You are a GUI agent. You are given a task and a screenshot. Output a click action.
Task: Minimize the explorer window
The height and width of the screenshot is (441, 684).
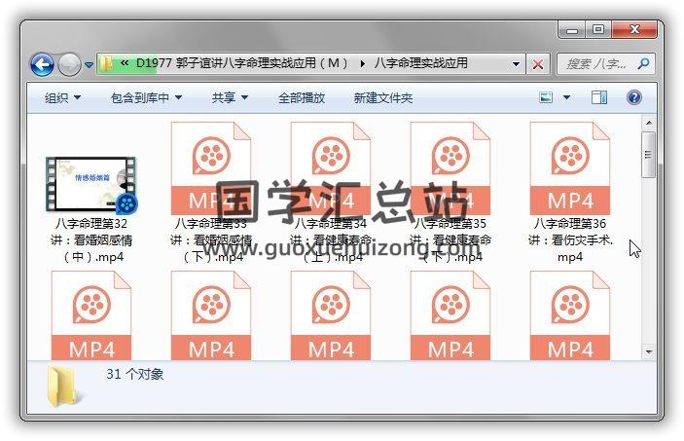[x=572, y=30]
